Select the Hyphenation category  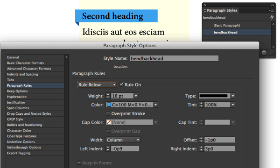(x=35, y=97)
